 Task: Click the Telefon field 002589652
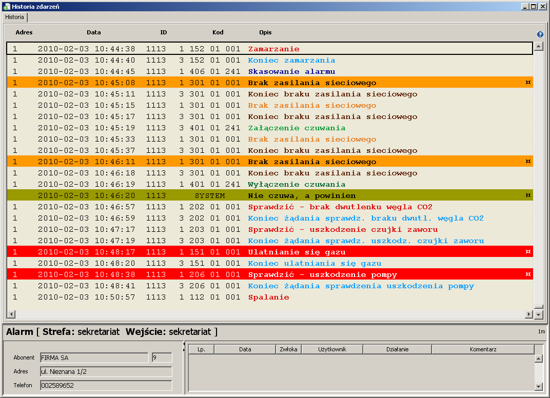point(106,385)
